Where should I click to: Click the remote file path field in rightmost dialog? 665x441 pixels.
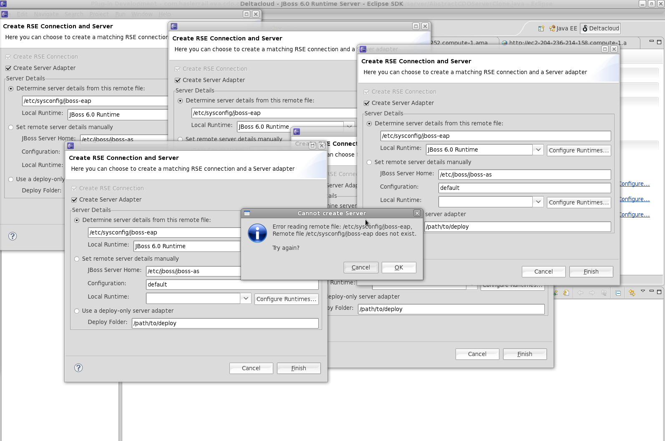[x=496, y=136]
